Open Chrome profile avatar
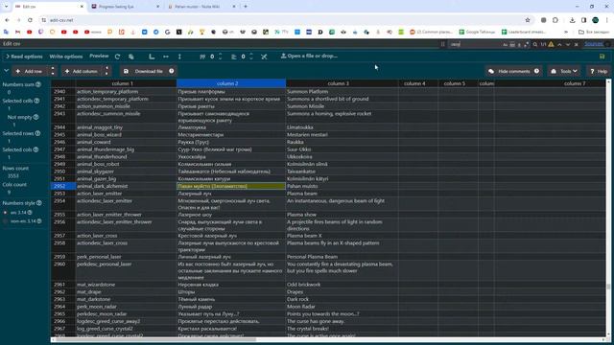 point(595,20)
